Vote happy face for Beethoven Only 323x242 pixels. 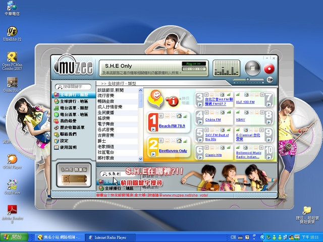(x=167, y=141)
